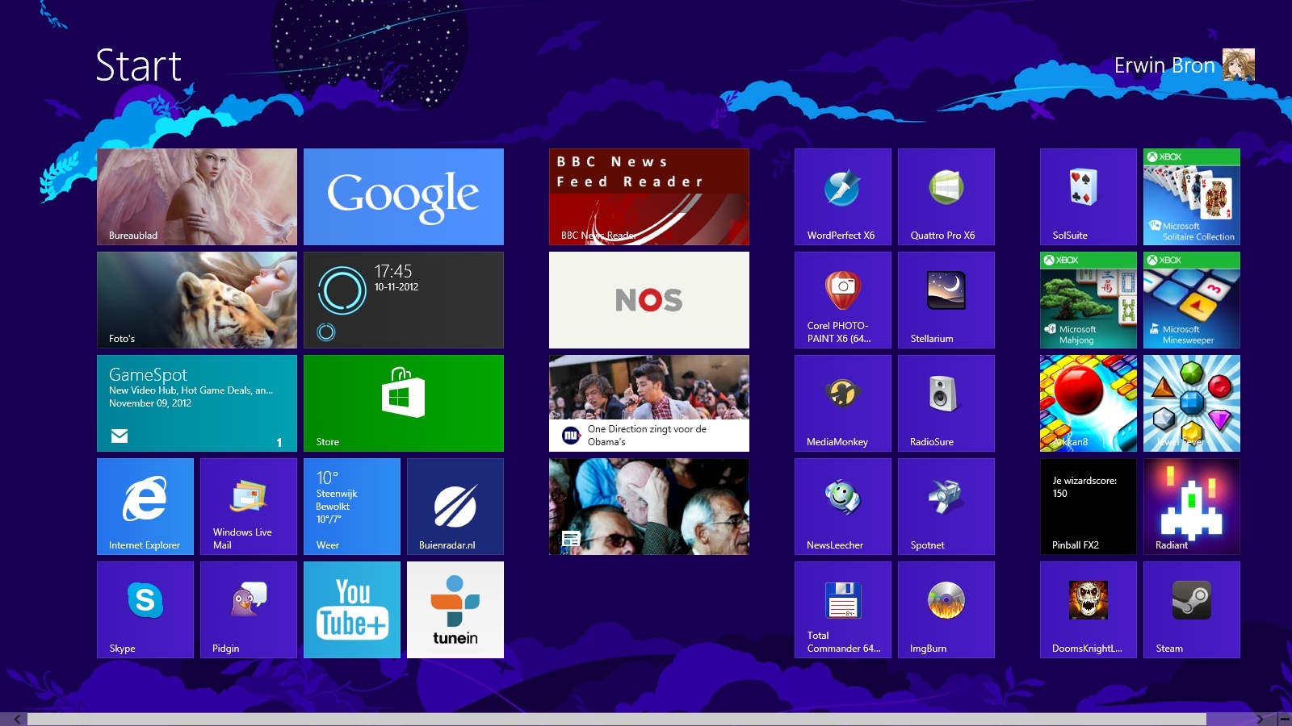Launch MediaMonkey

(843, 403)
